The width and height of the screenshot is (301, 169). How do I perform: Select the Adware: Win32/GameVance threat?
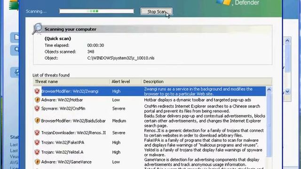pyautogui.click(x=66, y=162)
